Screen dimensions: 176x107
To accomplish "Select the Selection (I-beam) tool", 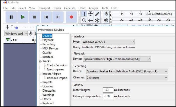I will [84, 14].
